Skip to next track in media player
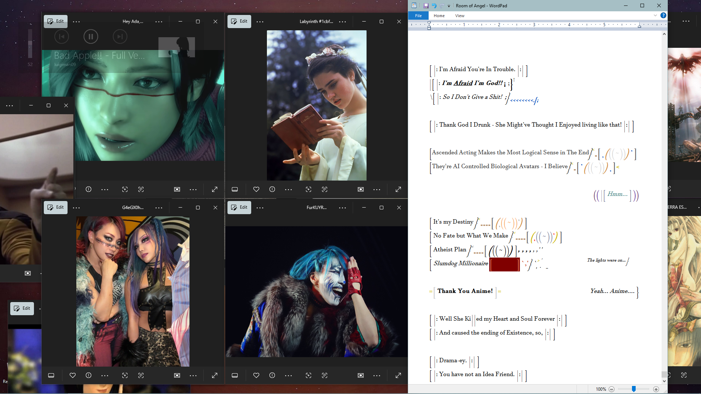Image resolution: width=701 pixels, height=394 pixels. [120, 36]
